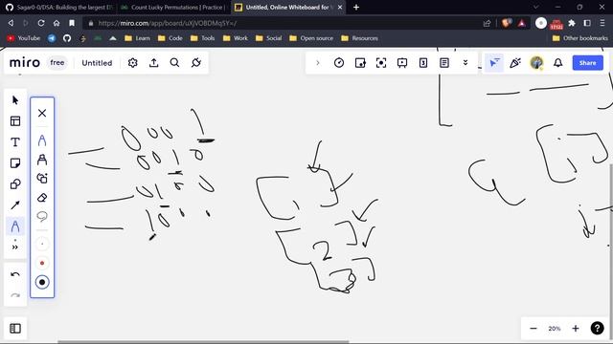613x344 pixels.
Task: Expand more tools double chevron
Action: [15, 247]
